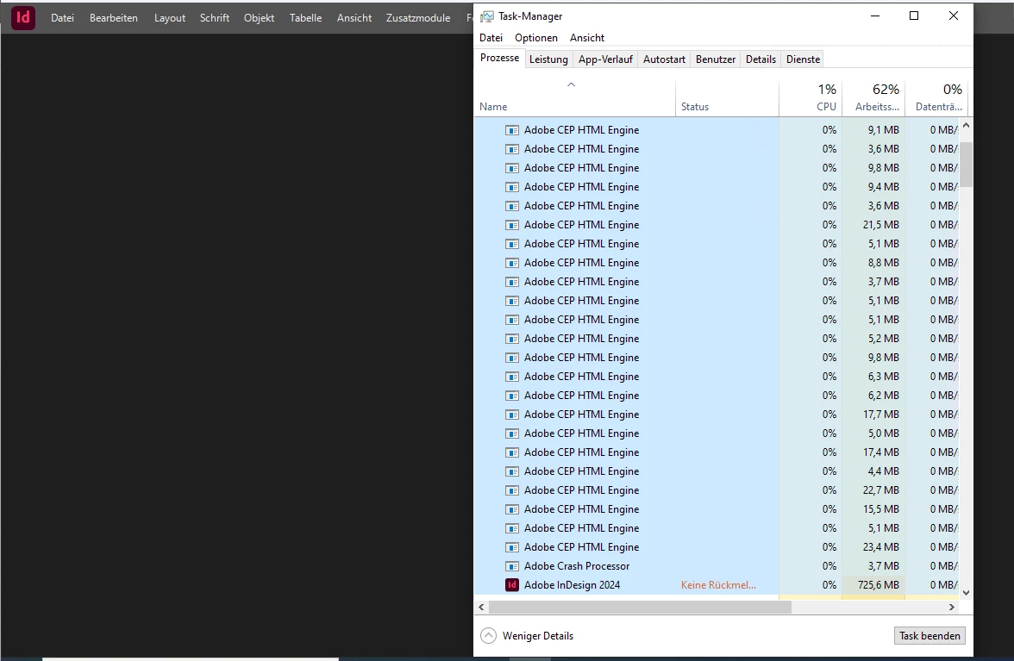Open Task-Manager Optionen menu

pyautogui.click(x=536, y=37)
